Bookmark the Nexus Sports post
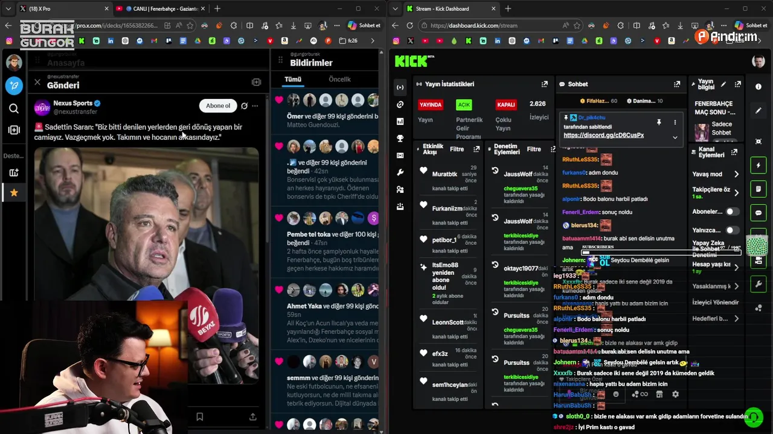 [x=200, y=417]
